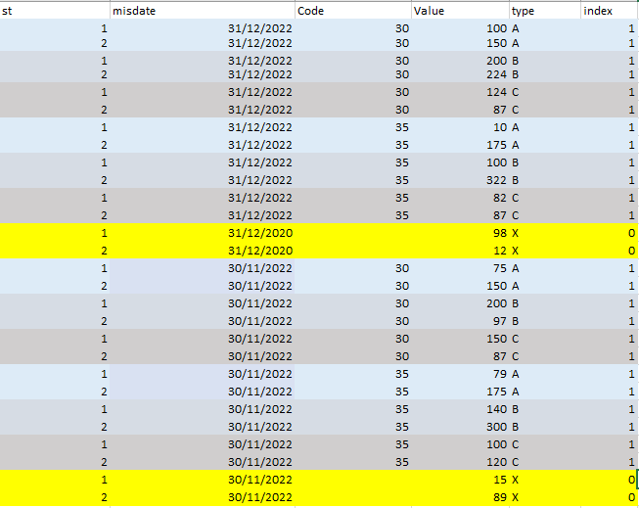The width and height of the screenshot is (639, 508).
Task: Select the type X cell in the row valued 89
Action: point(545,497)
